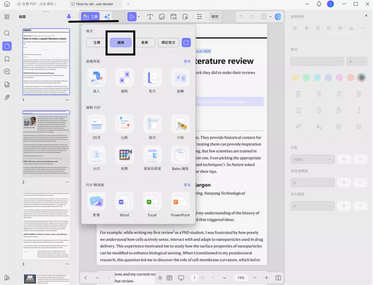Expand the select tool dropdown arrow
Screen dimensions: 373x285
click(x=139, y=17)
